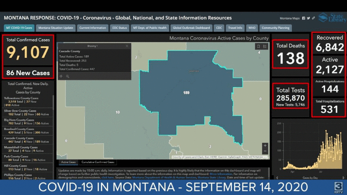Click the Total Hospitalizations 531 indicator
This screenshot has height=195, width=347.
pos(330,107)
